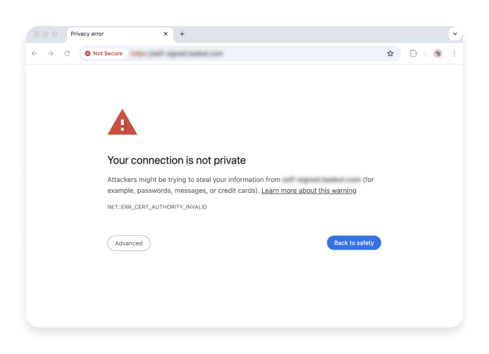The image size is (489, 354).
Task: Click the Advanced button
Action: tap(128, 243)
